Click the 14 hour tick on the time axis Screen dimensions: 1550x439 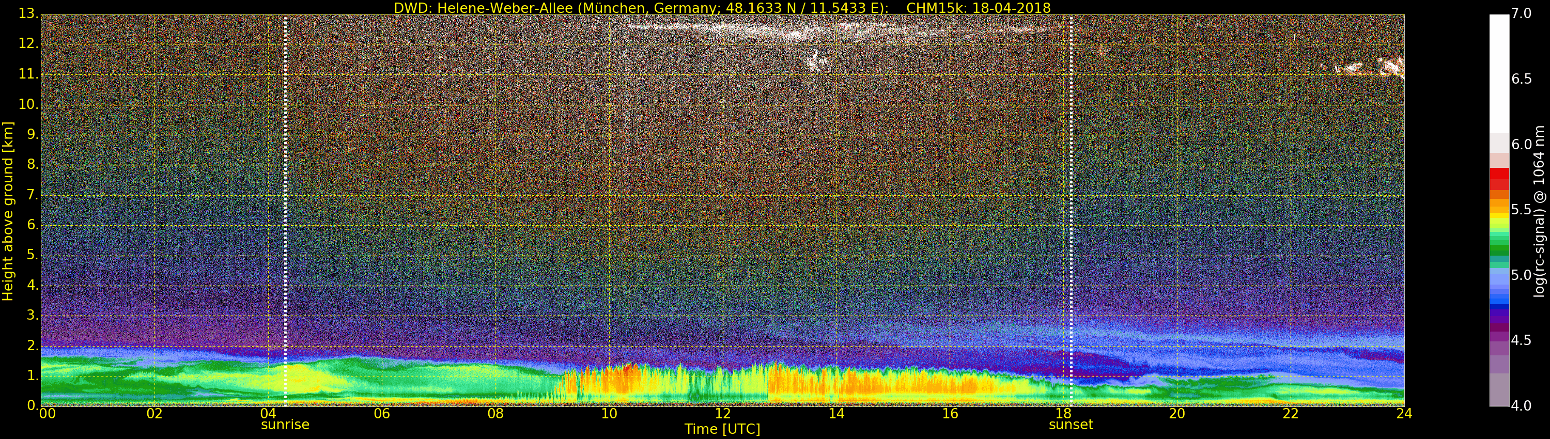pyautogui.click(x=836, y=414)
